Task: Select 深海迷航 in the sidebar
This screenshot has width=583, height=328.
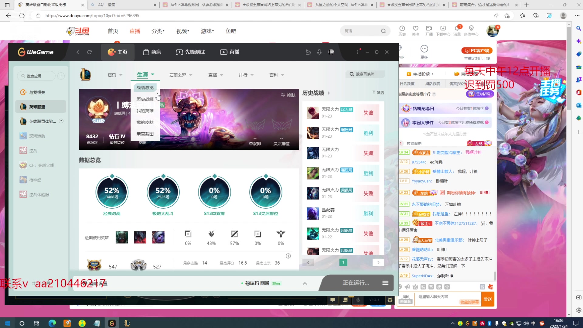Action: pyautogui.click(x=41, y=136)
